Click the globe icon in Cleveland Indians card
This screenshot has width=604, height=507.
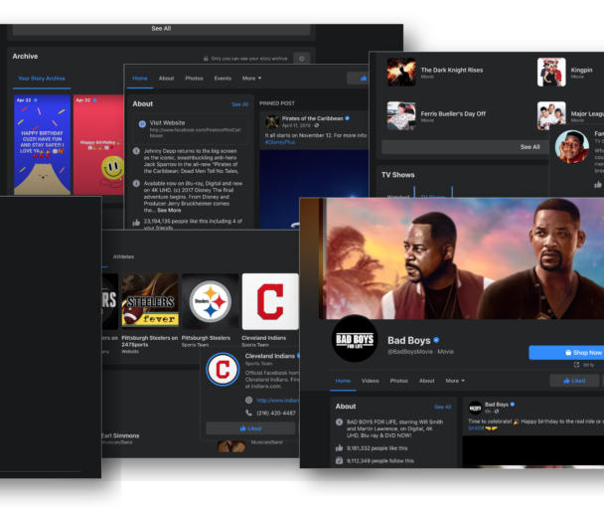tap(248, 401)
